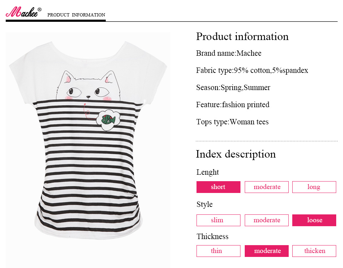The height and width of the screenshot is (268, 343).
Task: Choose moderate under Thickness
Action: point(267,251)
